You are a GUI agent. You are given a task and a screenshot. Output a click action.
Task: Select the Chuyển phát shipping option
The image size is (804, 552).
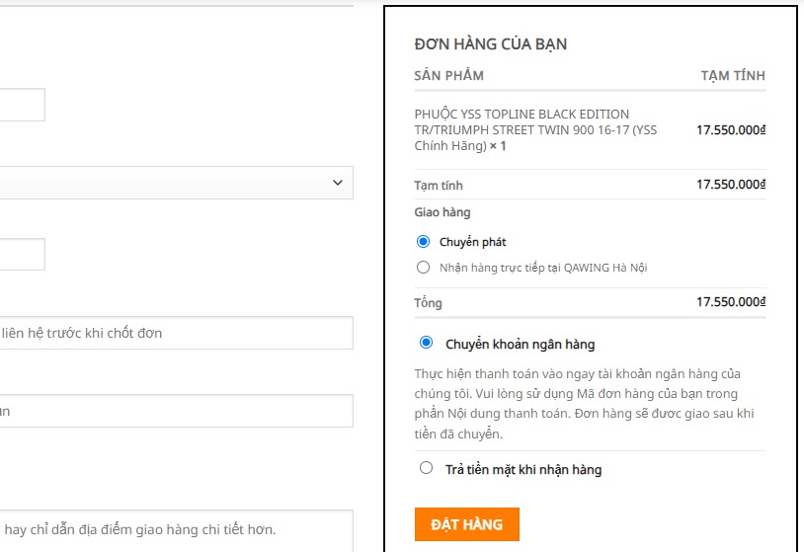tap(424, 242)
